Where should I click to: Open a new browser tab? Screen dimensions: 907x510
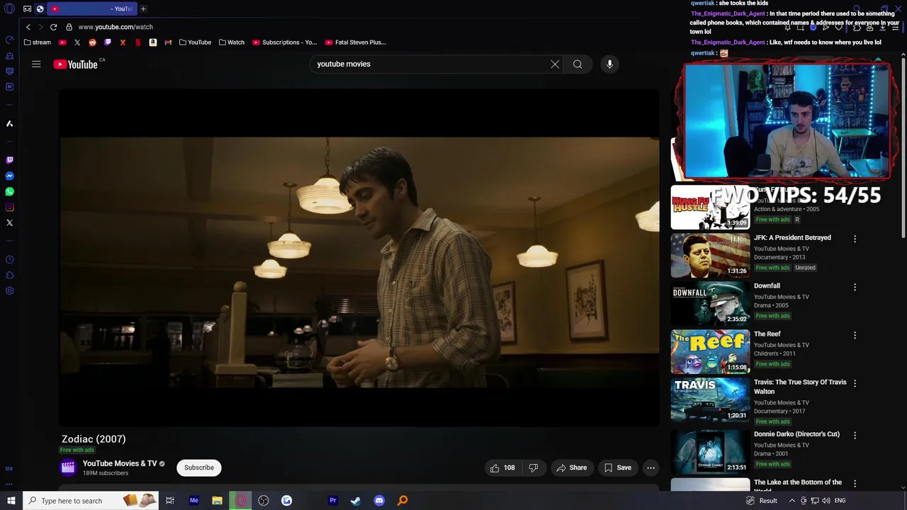[x=143, y=8]
